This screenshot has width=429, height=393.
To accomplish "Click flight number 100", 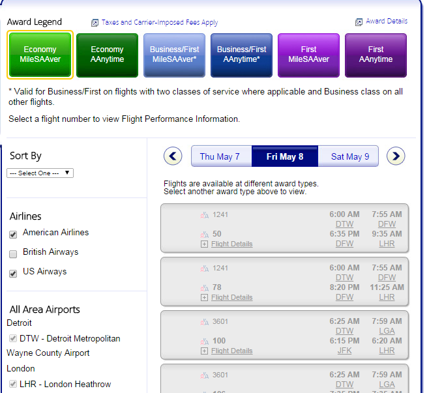I will (x=219, y=341).
